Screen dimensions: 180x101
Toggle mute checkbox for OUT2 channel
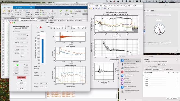pyautogui.click(x=177, y=82)
